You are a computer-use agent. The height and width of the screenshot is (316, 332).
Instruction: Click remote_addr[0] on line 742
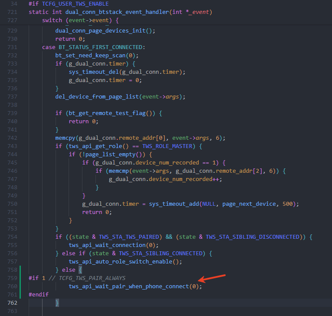tap(142, 138)
